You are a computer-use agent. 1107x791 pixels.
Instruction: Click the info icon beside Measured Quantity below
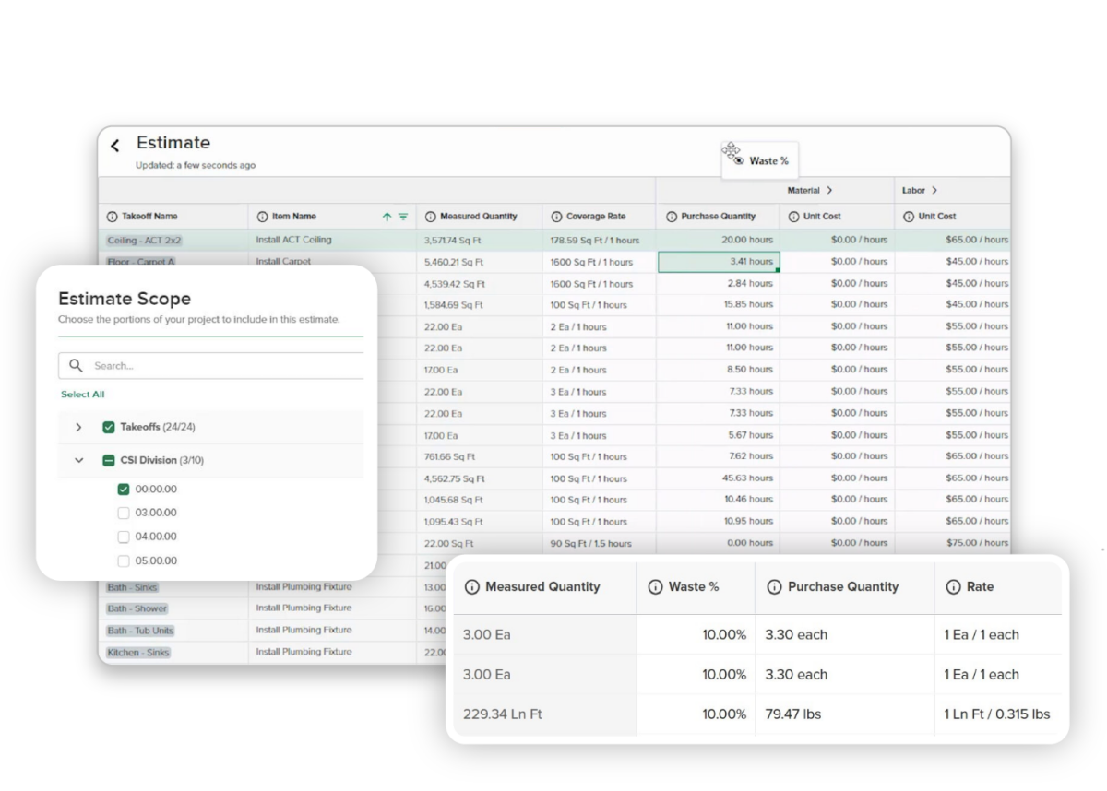(x=472, y=586)
